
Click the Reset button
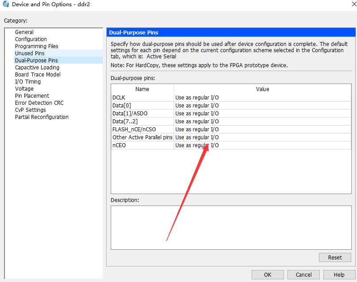pos(335,257)
